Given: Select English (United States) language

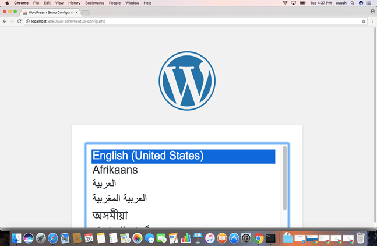Looking at the screenshot, I should coord(183,156).
